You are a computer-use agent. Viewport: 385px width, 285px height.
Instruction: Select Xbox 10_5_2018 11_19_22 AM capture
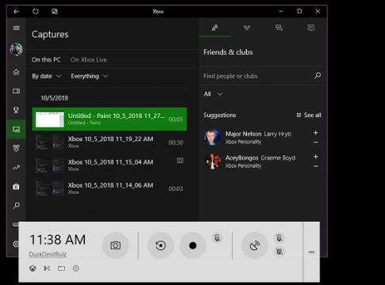110,142
